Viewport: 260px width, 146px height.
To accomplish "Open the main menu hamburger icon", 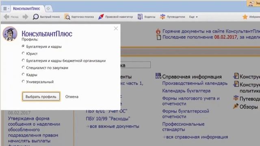I will pos(5,9).
